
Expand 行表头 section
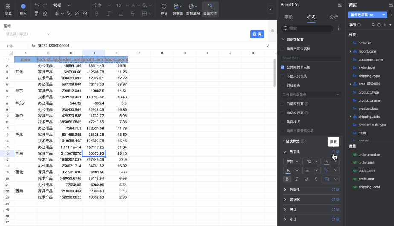[285, 190]
